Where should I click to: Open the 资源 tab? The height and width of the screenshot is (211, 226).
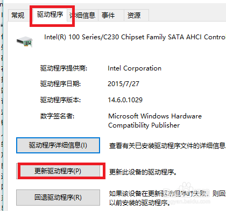point(134,15)
